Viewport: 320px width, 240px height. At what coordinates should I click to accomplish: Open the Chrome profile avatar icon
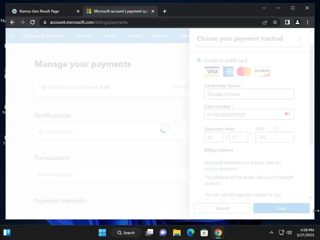tap(297, 22)
